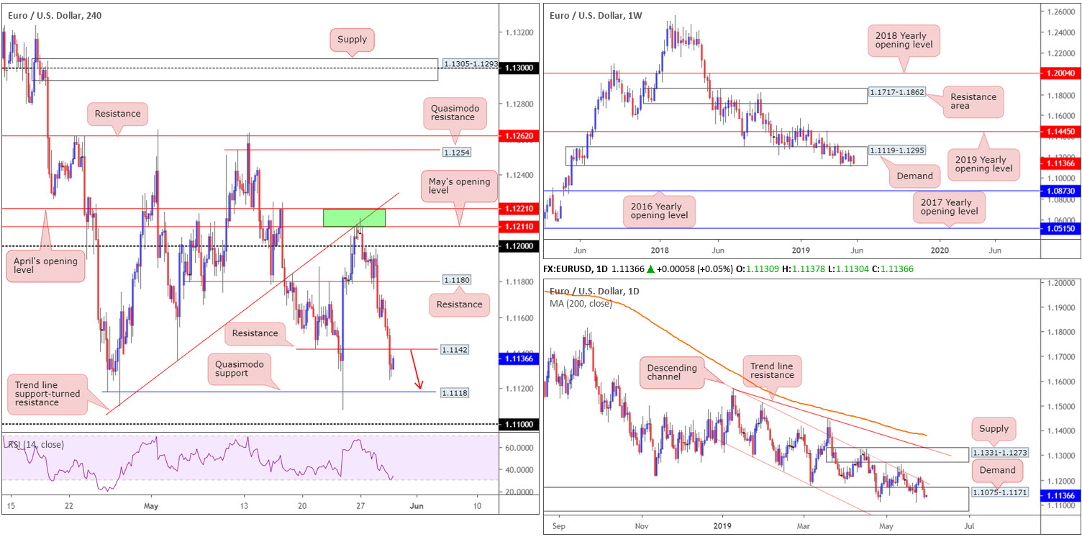
Task: Select the 1.1118 support level label
Action: tap(456, 392)
